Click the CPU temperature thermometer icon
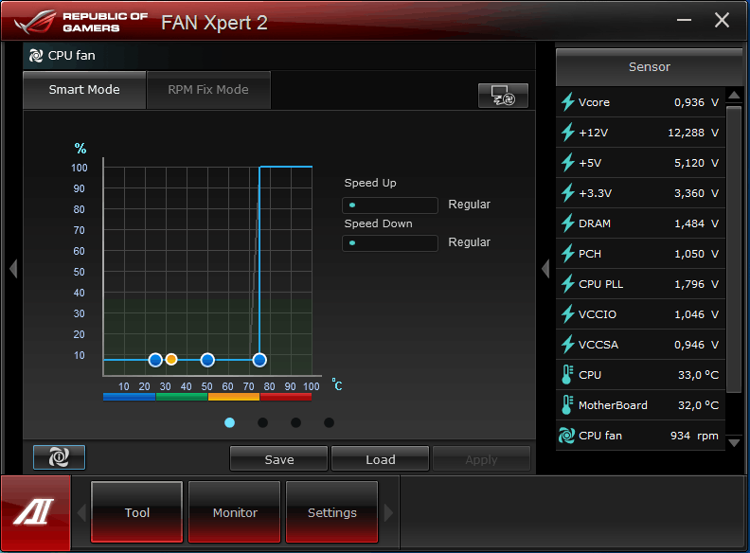750x553 pixels. (567, 375)
